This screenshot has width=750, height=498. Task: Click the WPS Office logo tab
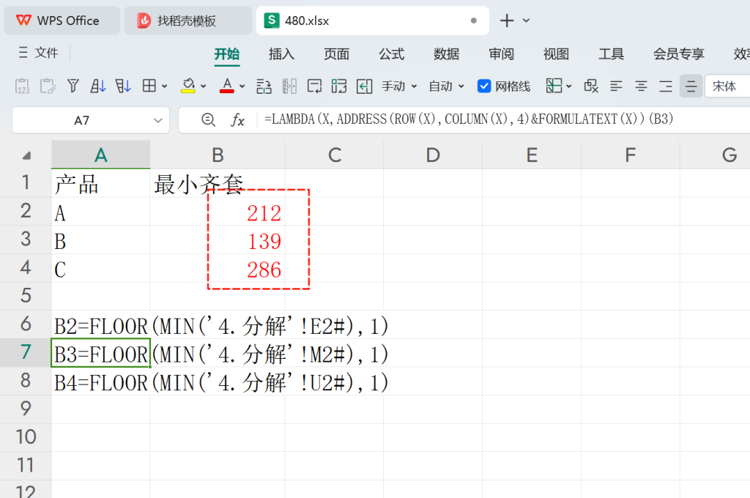tap(62, 21)
